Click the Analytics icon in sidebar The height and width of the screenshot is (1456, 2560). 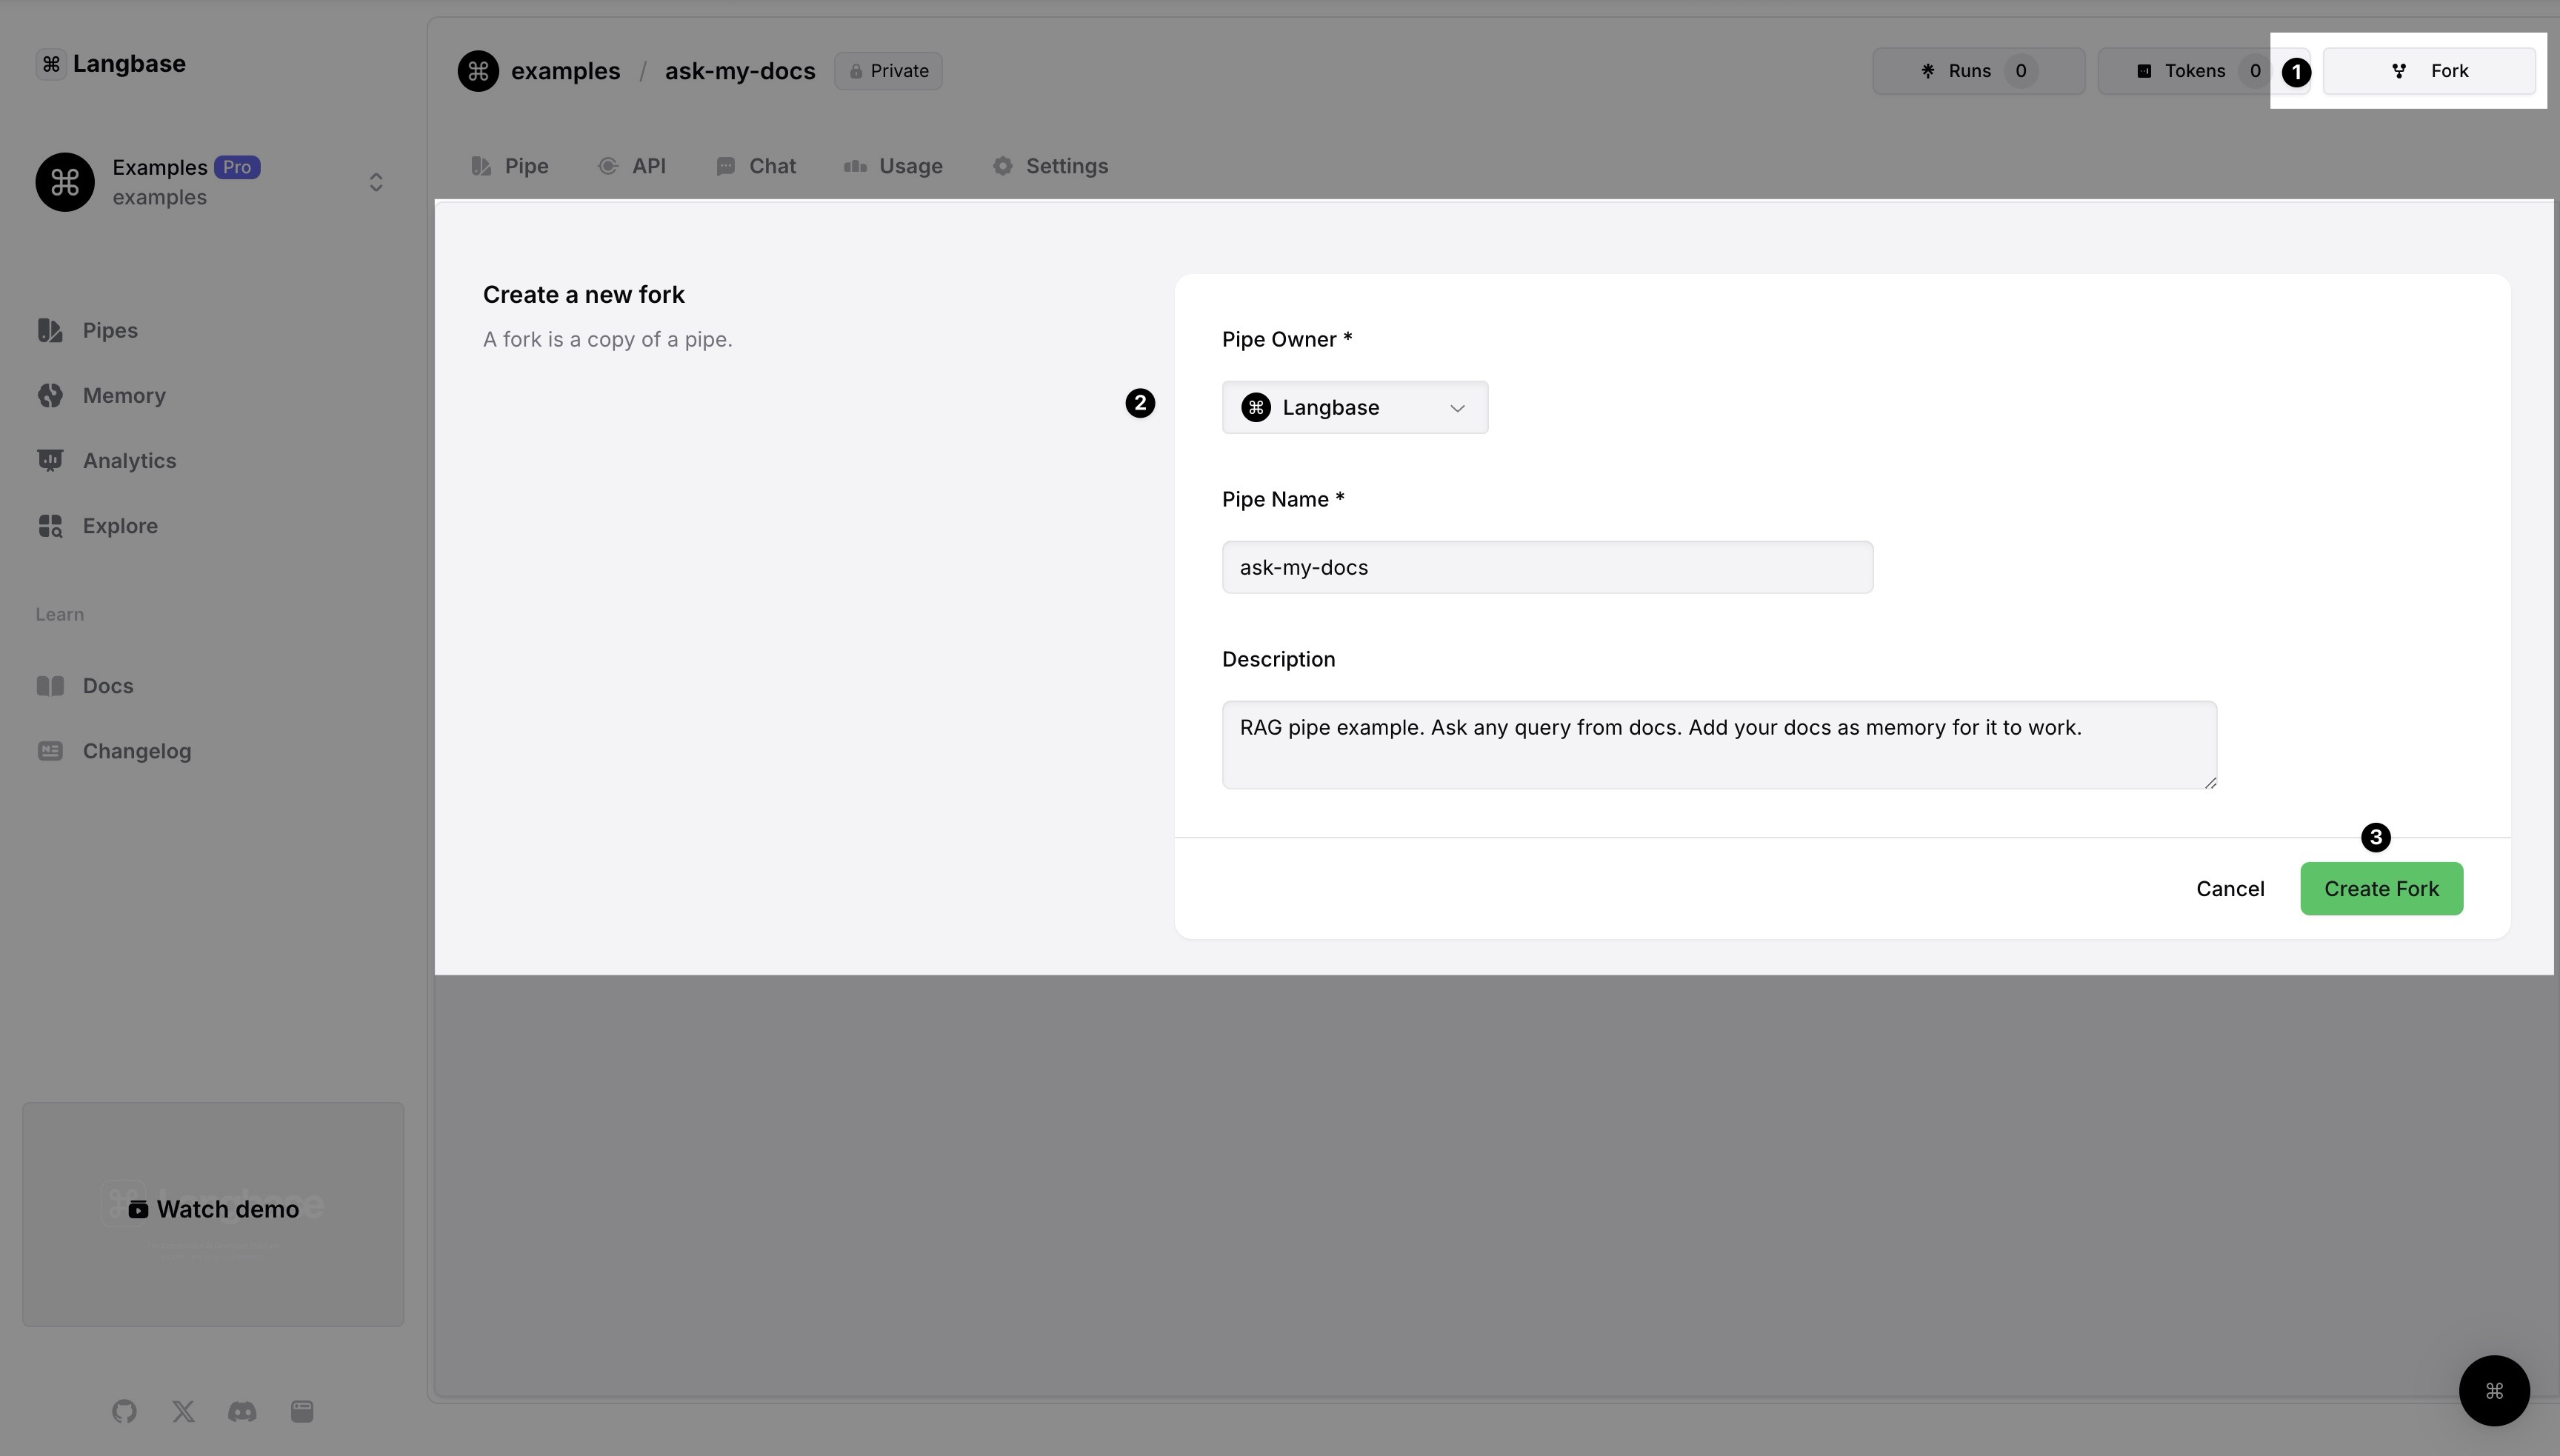pyautogui.click(x=50, y=460)
